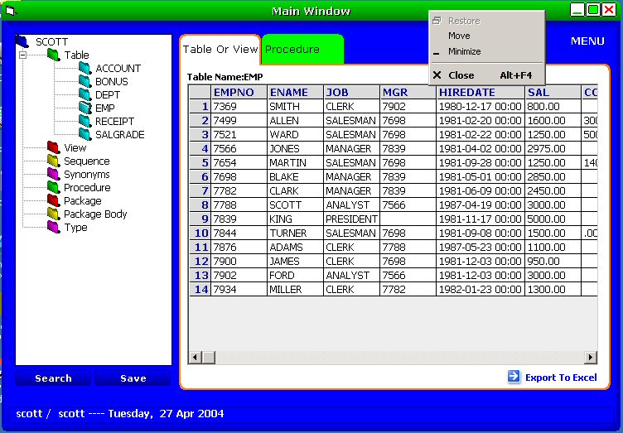Open the MENU link at top right

[587, 41]
